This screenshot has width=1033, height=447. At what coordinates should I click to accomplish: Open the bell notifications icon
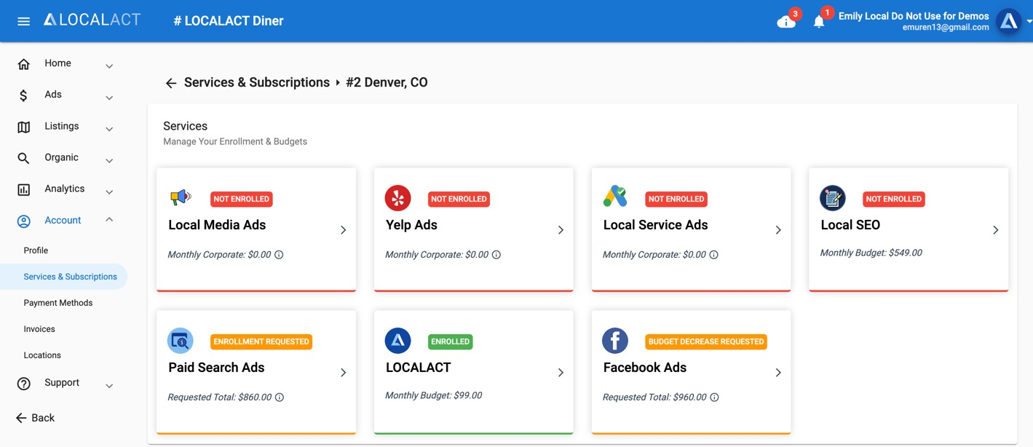[819, 22]
